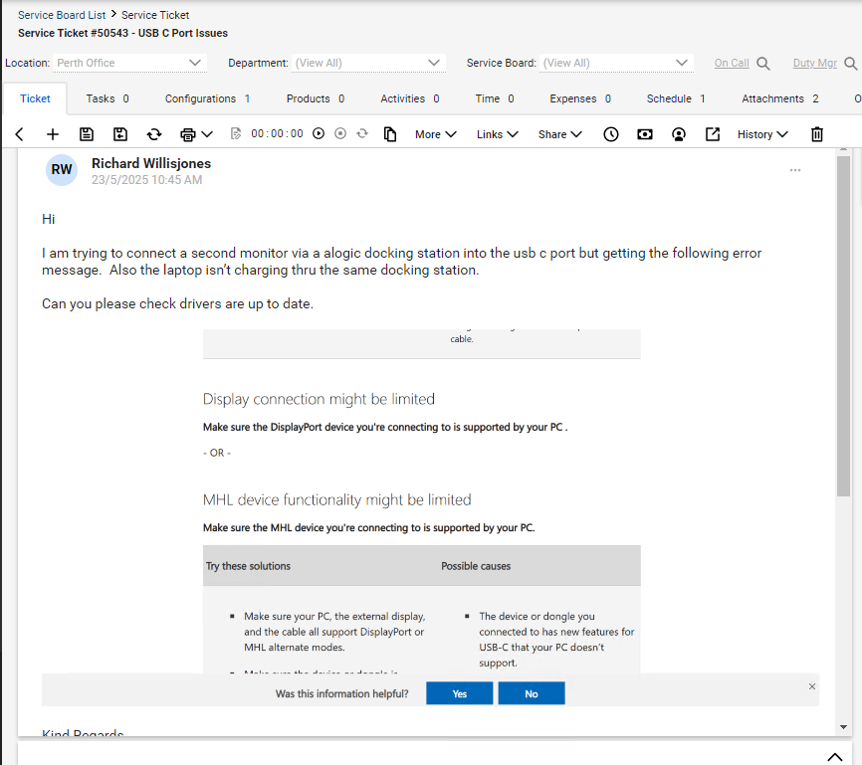This screenshot has width=862, height=765.
Task: Click the On Call link
Action: point(732,64)
